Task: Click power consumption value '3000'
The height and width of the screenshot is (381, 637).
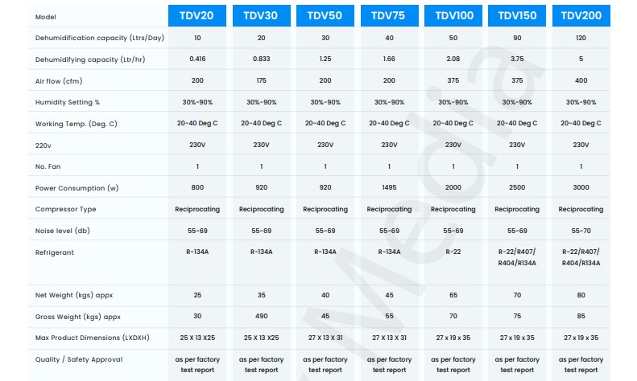Action: pos(581,187)
